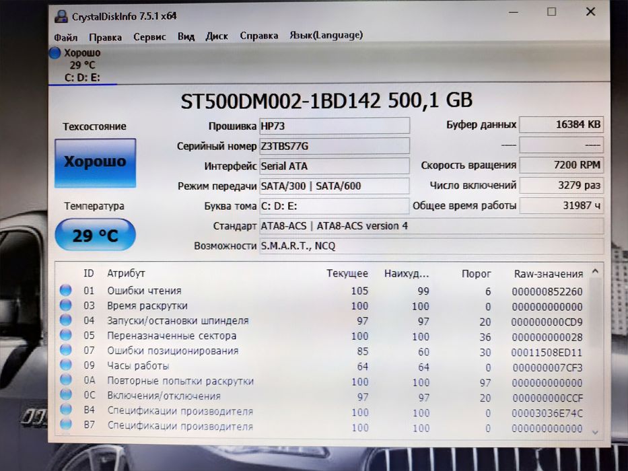
Task: Click the 29 °C temperature button
Action: (95, 235)
